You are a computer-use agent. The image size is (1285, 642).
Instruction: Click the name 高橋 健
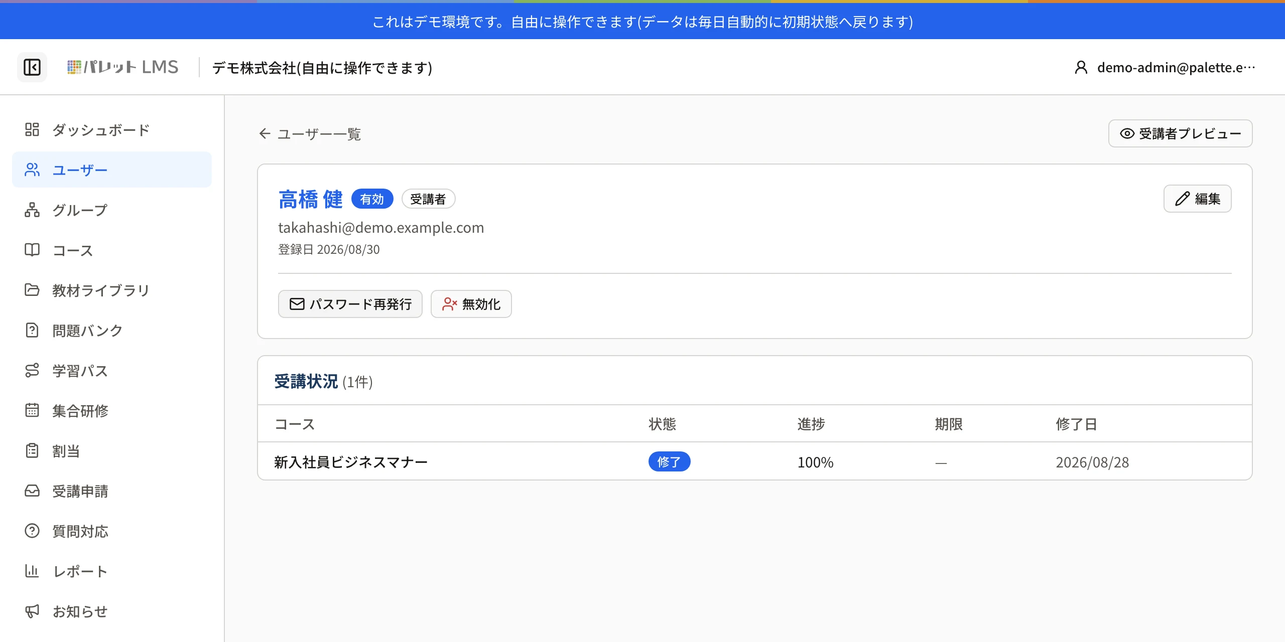[x=311, y=199]
